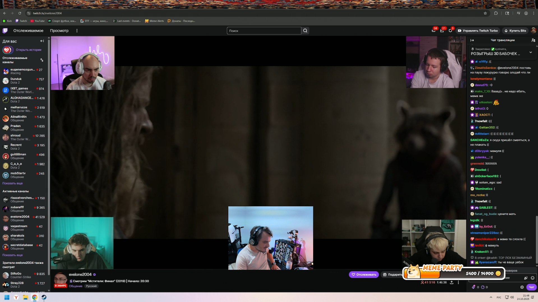This screenshot has height=302, width=538.
Task: Share the stream
Action: coord(452,282)
